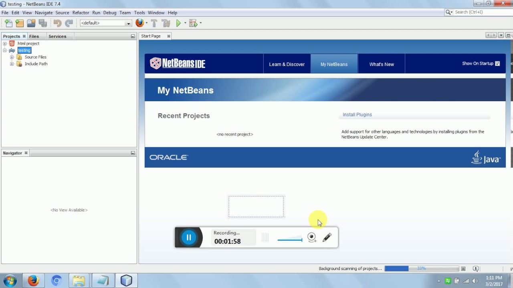513x288 pixels.
Task: Click the Undo arrow icon
Action: tap(57, 23)
